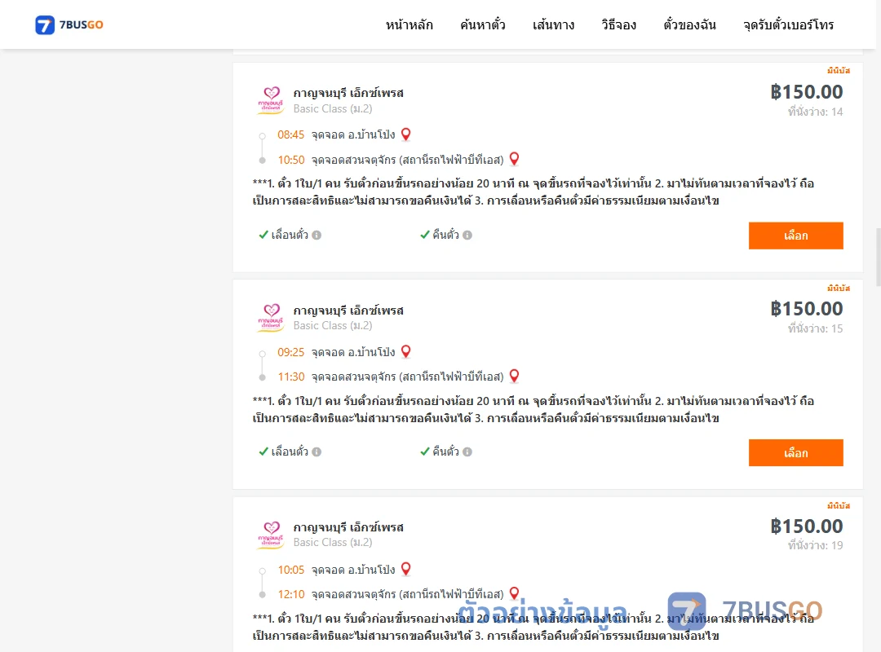Open map pin next to 08:45 departure stop

[405, 134]
